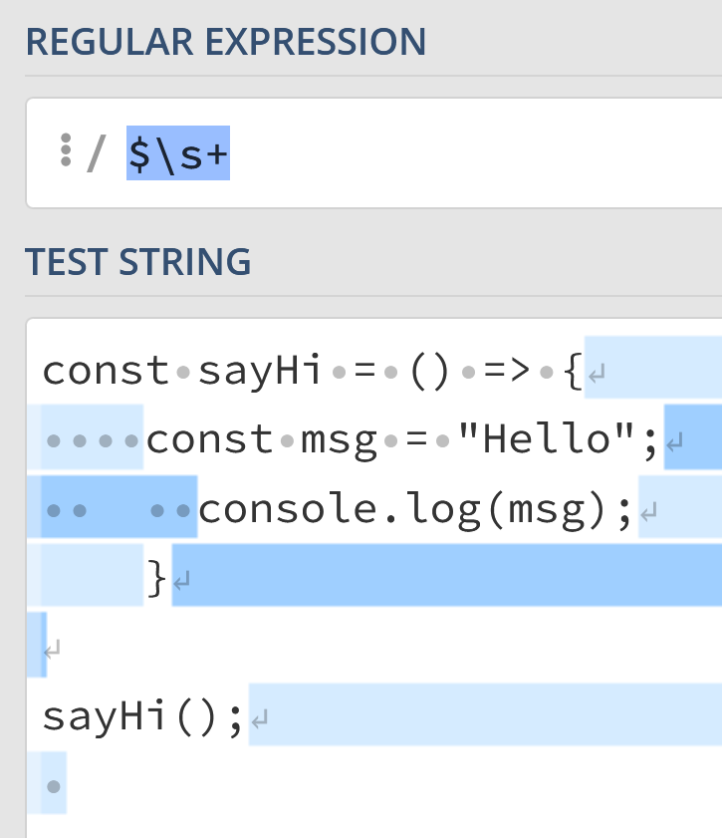This screenshot has width=722, height=838.
Task: Click the opening curly brace on line one
Action: pyautogui.click(x=572, y=371)
